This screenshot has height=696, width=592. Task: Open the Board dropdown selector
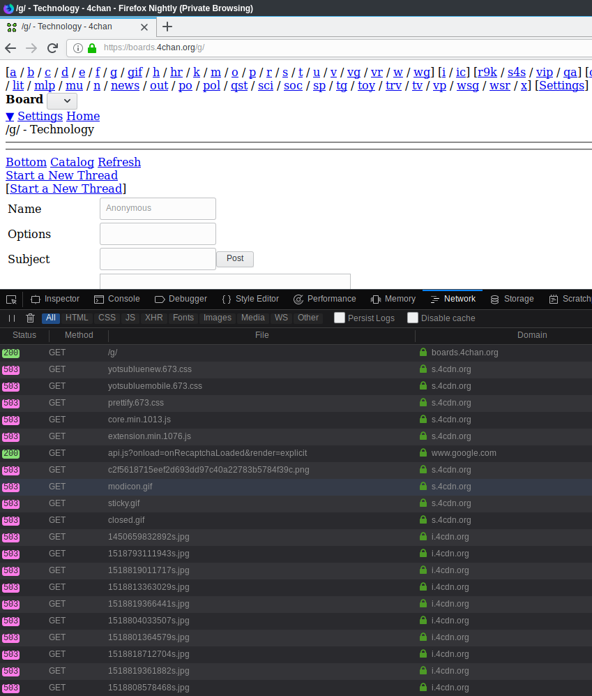tap(62, 101)
